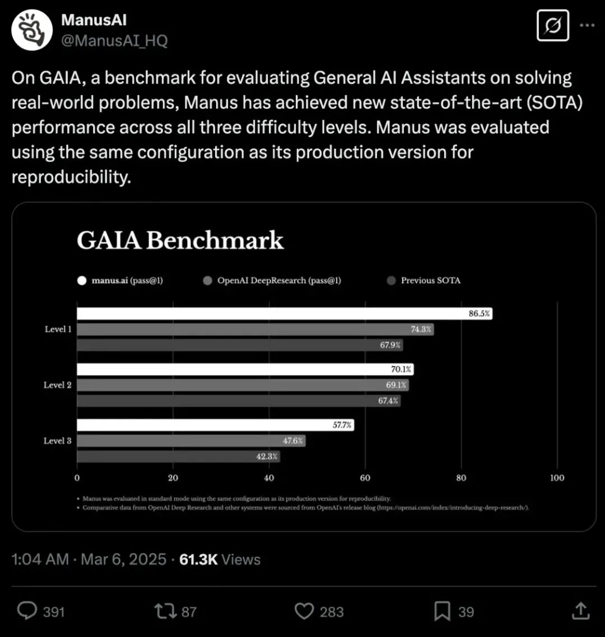
Task: Open the three-dot more options menu
Action: point(587,25)
